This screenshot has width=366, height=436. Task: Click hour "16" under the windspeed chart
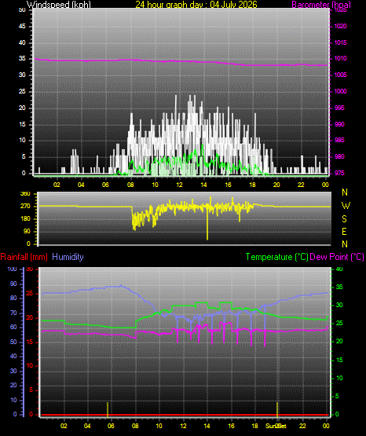click(228, 185)
